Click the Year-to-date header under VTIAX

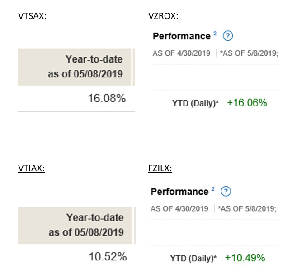coord(86,225)
